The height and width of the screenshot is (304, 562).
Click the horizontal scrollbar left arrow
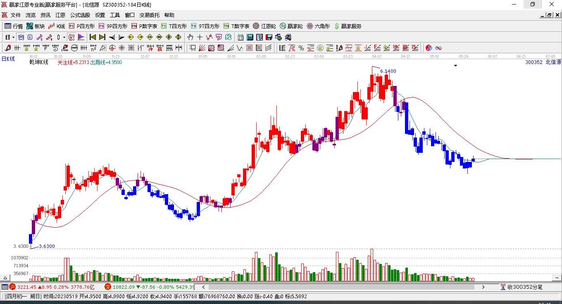tap(203, 287)
